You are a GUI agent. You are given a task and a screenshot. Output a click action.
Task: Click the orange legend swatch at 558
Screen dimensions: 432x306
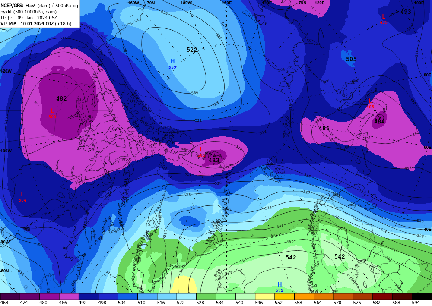pyautogui.click(x=304, y=297)
